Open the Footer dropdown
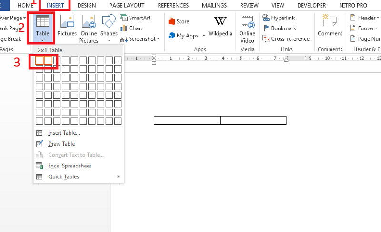The height and width of the screenshot is (232, 381). [364, 28]
